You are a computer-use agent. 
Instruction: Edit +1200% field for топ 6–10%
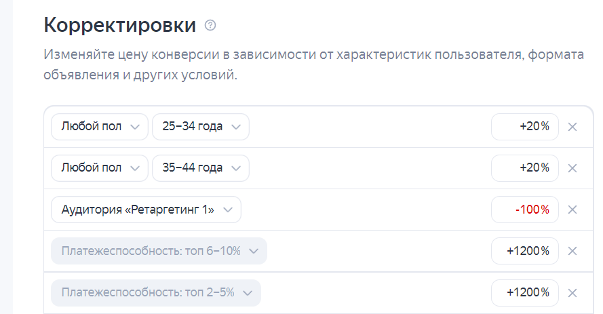(x=525, y=251)
